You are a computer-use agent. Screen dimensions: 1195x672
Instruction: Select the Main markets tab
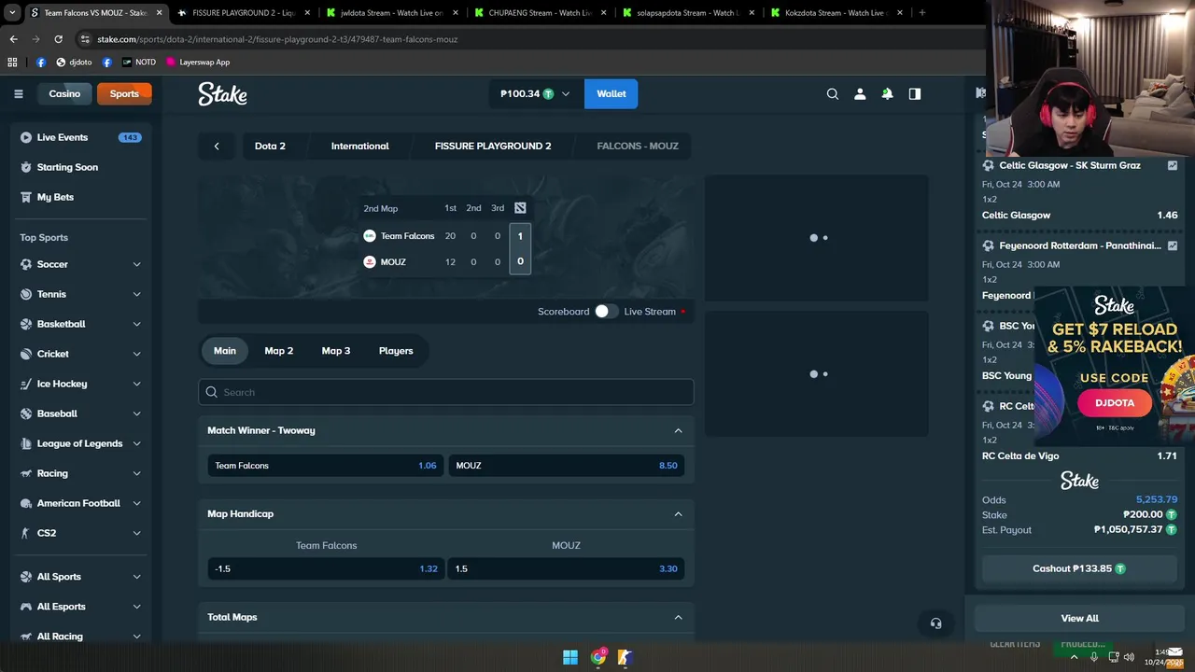pos(225,351)
